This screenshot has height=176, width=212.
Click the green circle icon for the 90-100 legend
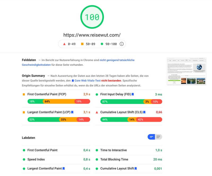point(102,44)
